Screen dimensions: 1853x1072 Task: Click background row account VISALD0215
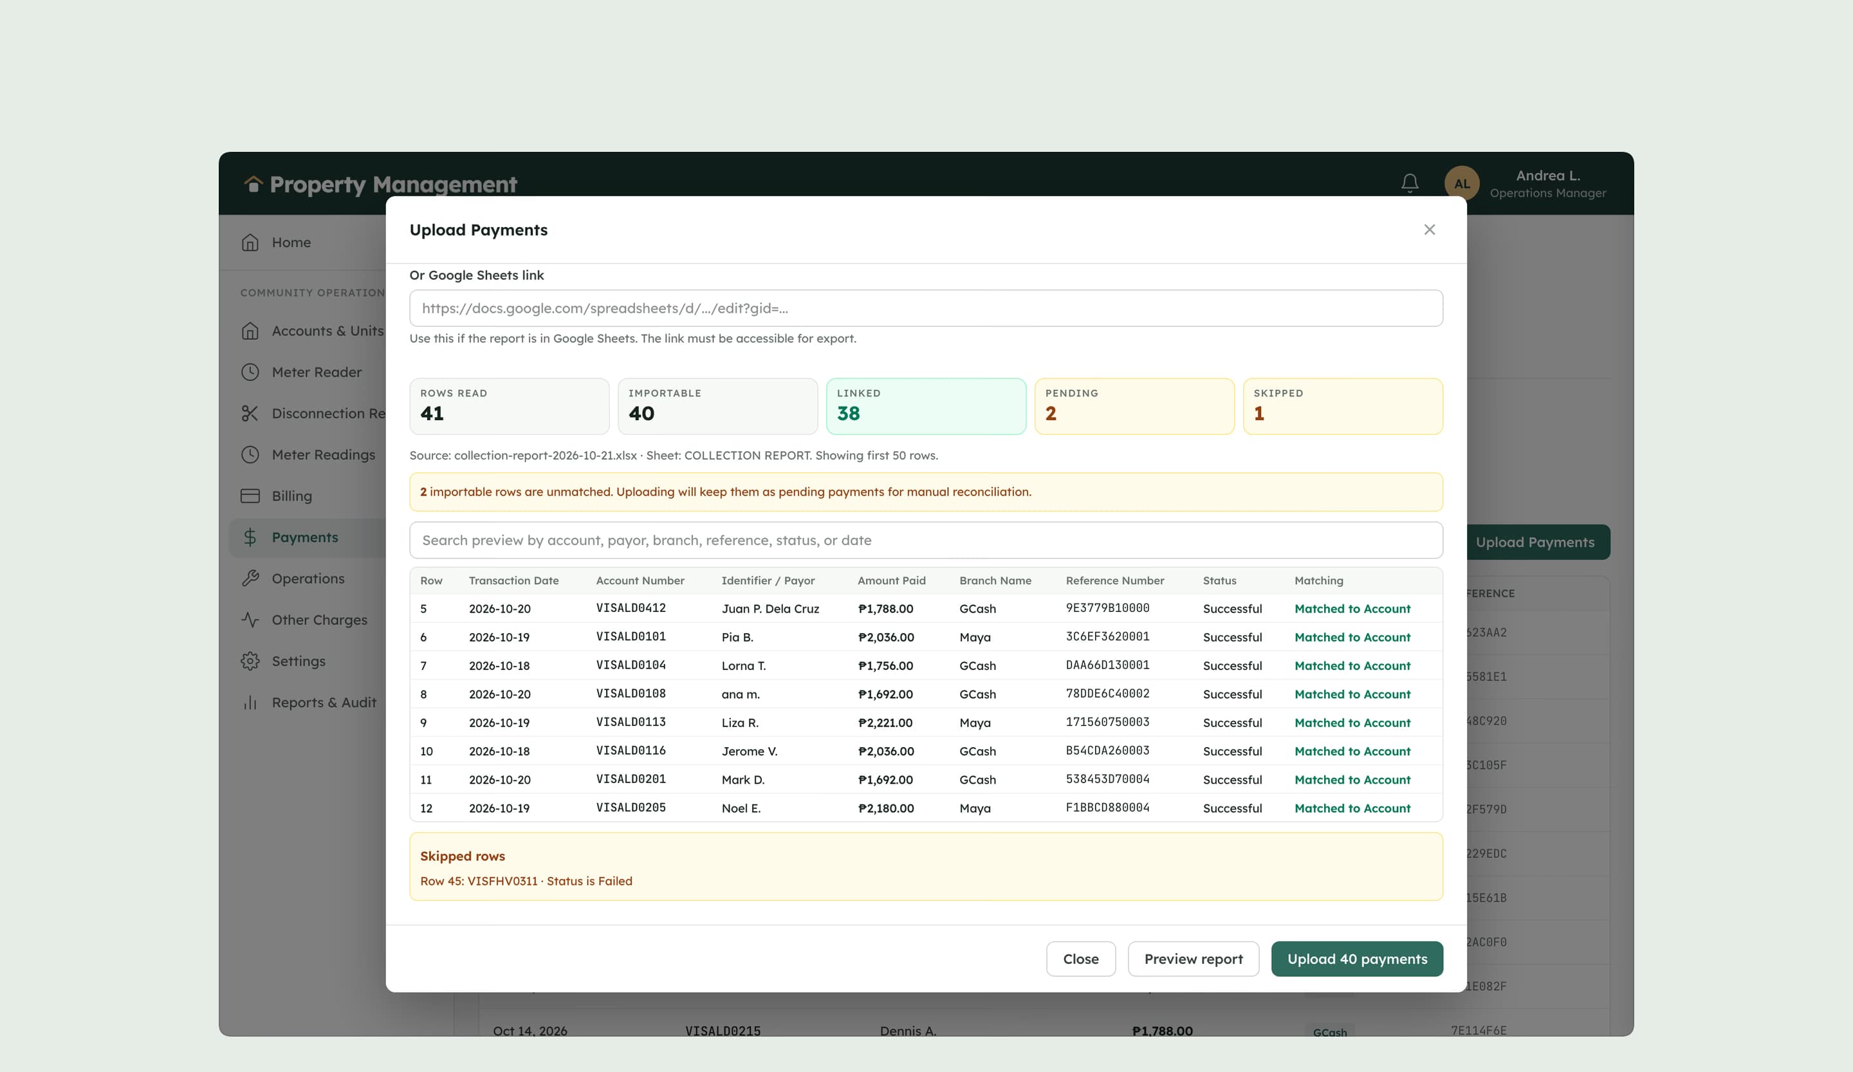(723, 1031)
